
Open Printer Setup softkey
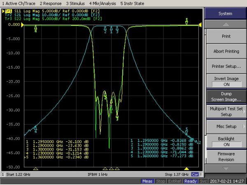point(226,66)
